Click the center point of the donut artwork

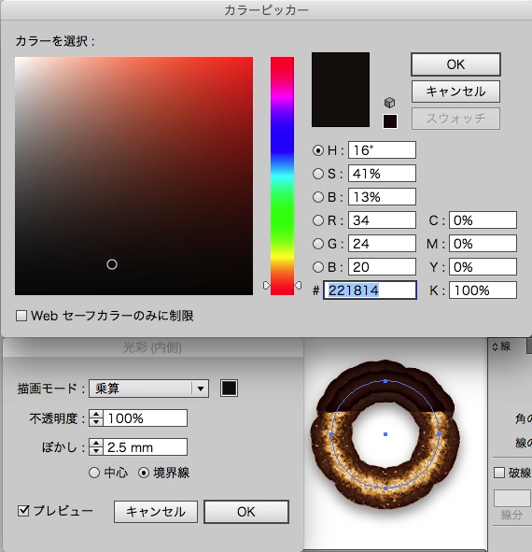(385, 434)
